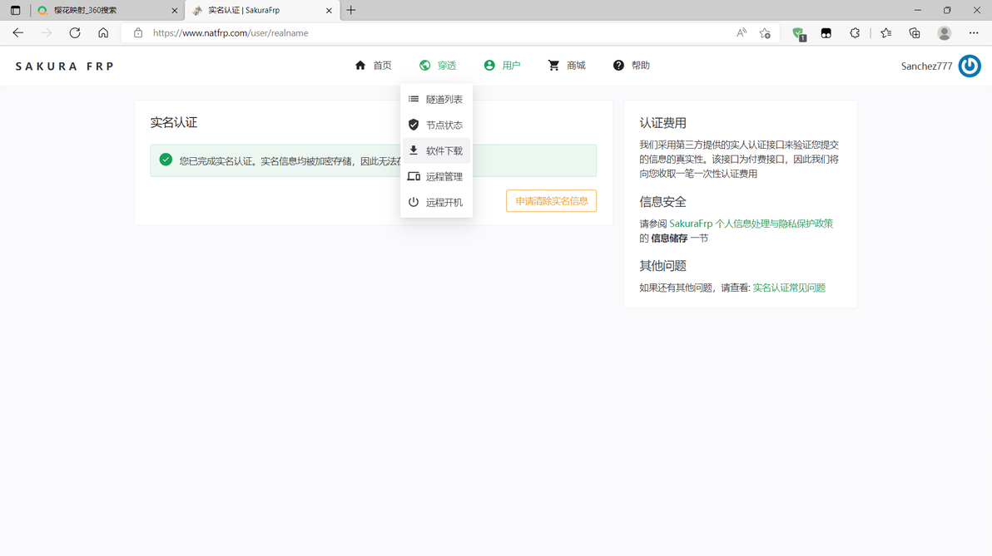Open 首页 home menu item

click(374, 65)
